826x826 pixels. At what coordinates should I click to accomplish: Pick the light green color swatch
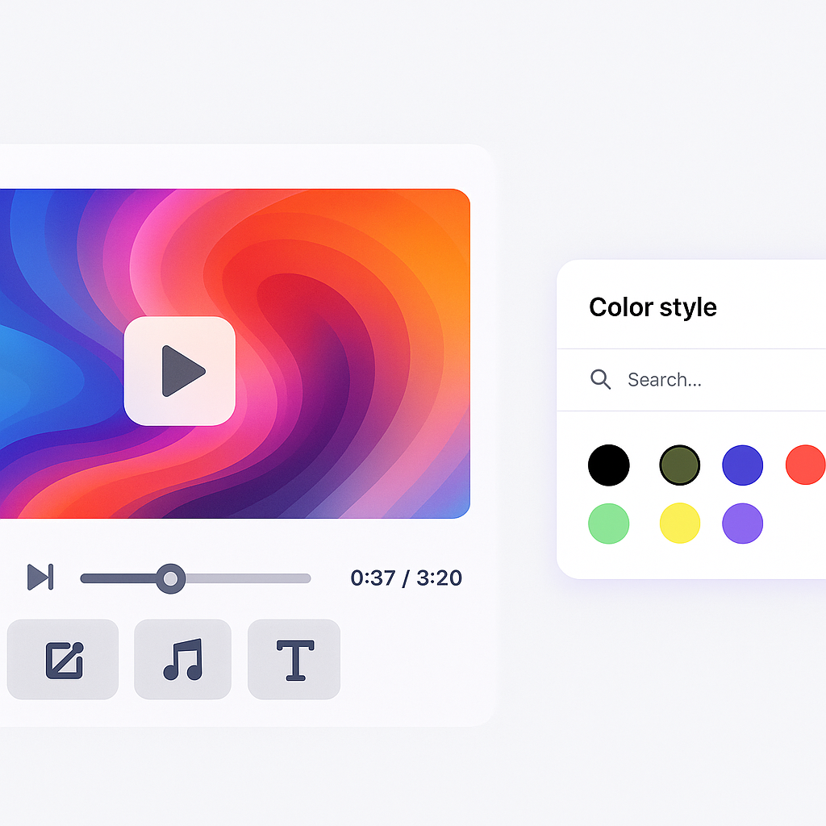tap(608, 524)
